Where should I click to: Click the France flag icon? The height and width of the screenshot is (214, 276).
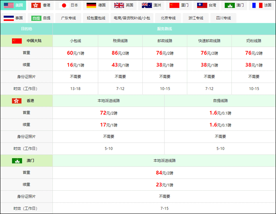[257, 5]
